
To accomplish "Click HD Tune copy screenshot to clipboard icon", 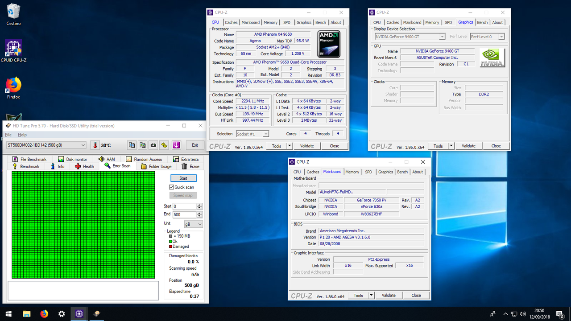I will [x=143, y=145].
